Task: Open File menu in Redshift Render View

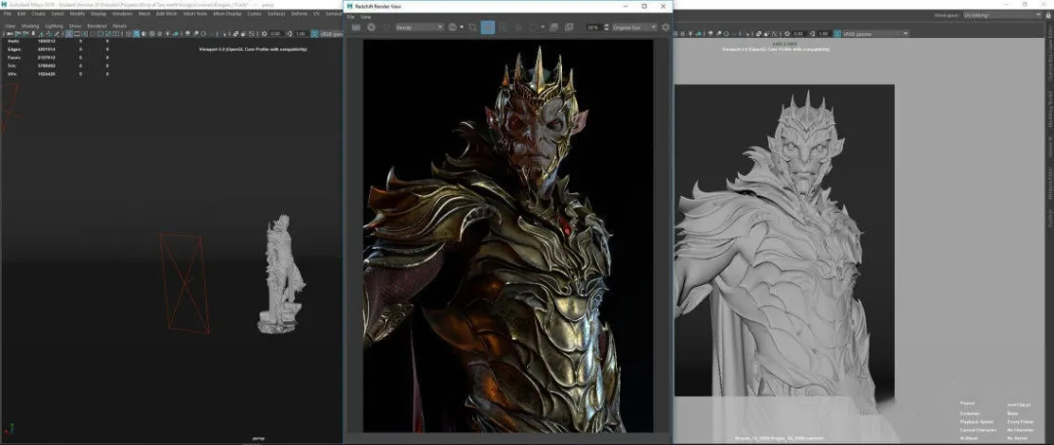Action: pos(350,17)
